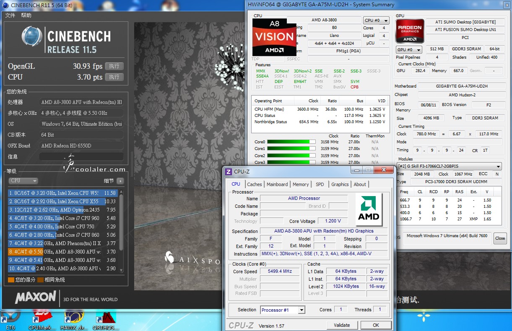This screenshot has width=512, height=331.
Task: Open the ORTHOS desktop icon
Action: tap(105, 321)
